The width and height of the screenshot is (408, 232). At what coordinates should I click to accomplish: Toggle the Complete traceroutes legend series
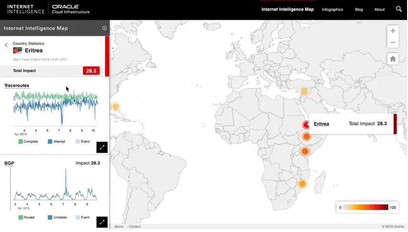(x=28, y=141)
